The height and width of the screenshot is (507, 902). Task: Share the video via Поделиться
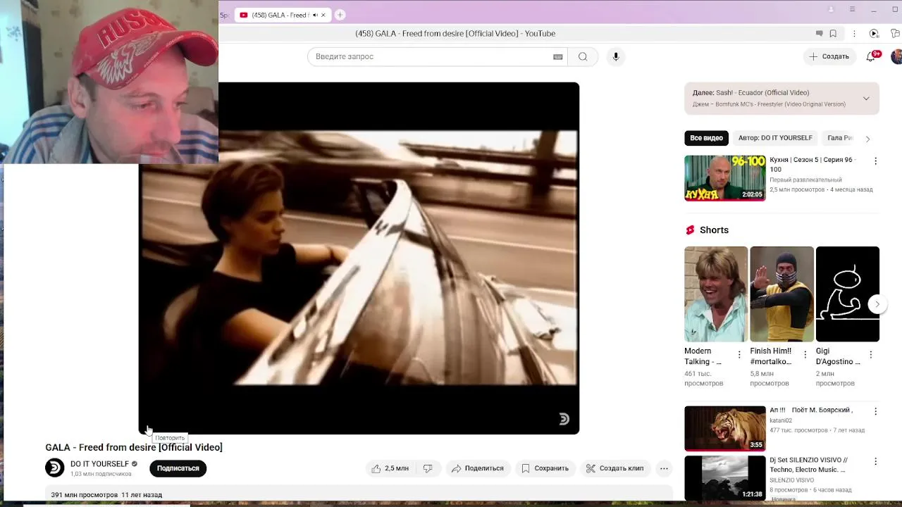click(x=478, y=468)
